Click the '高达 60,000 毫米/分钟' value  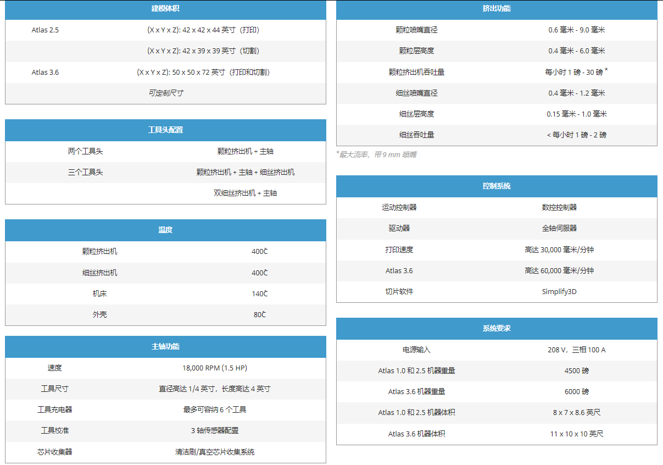coord(559,270)
